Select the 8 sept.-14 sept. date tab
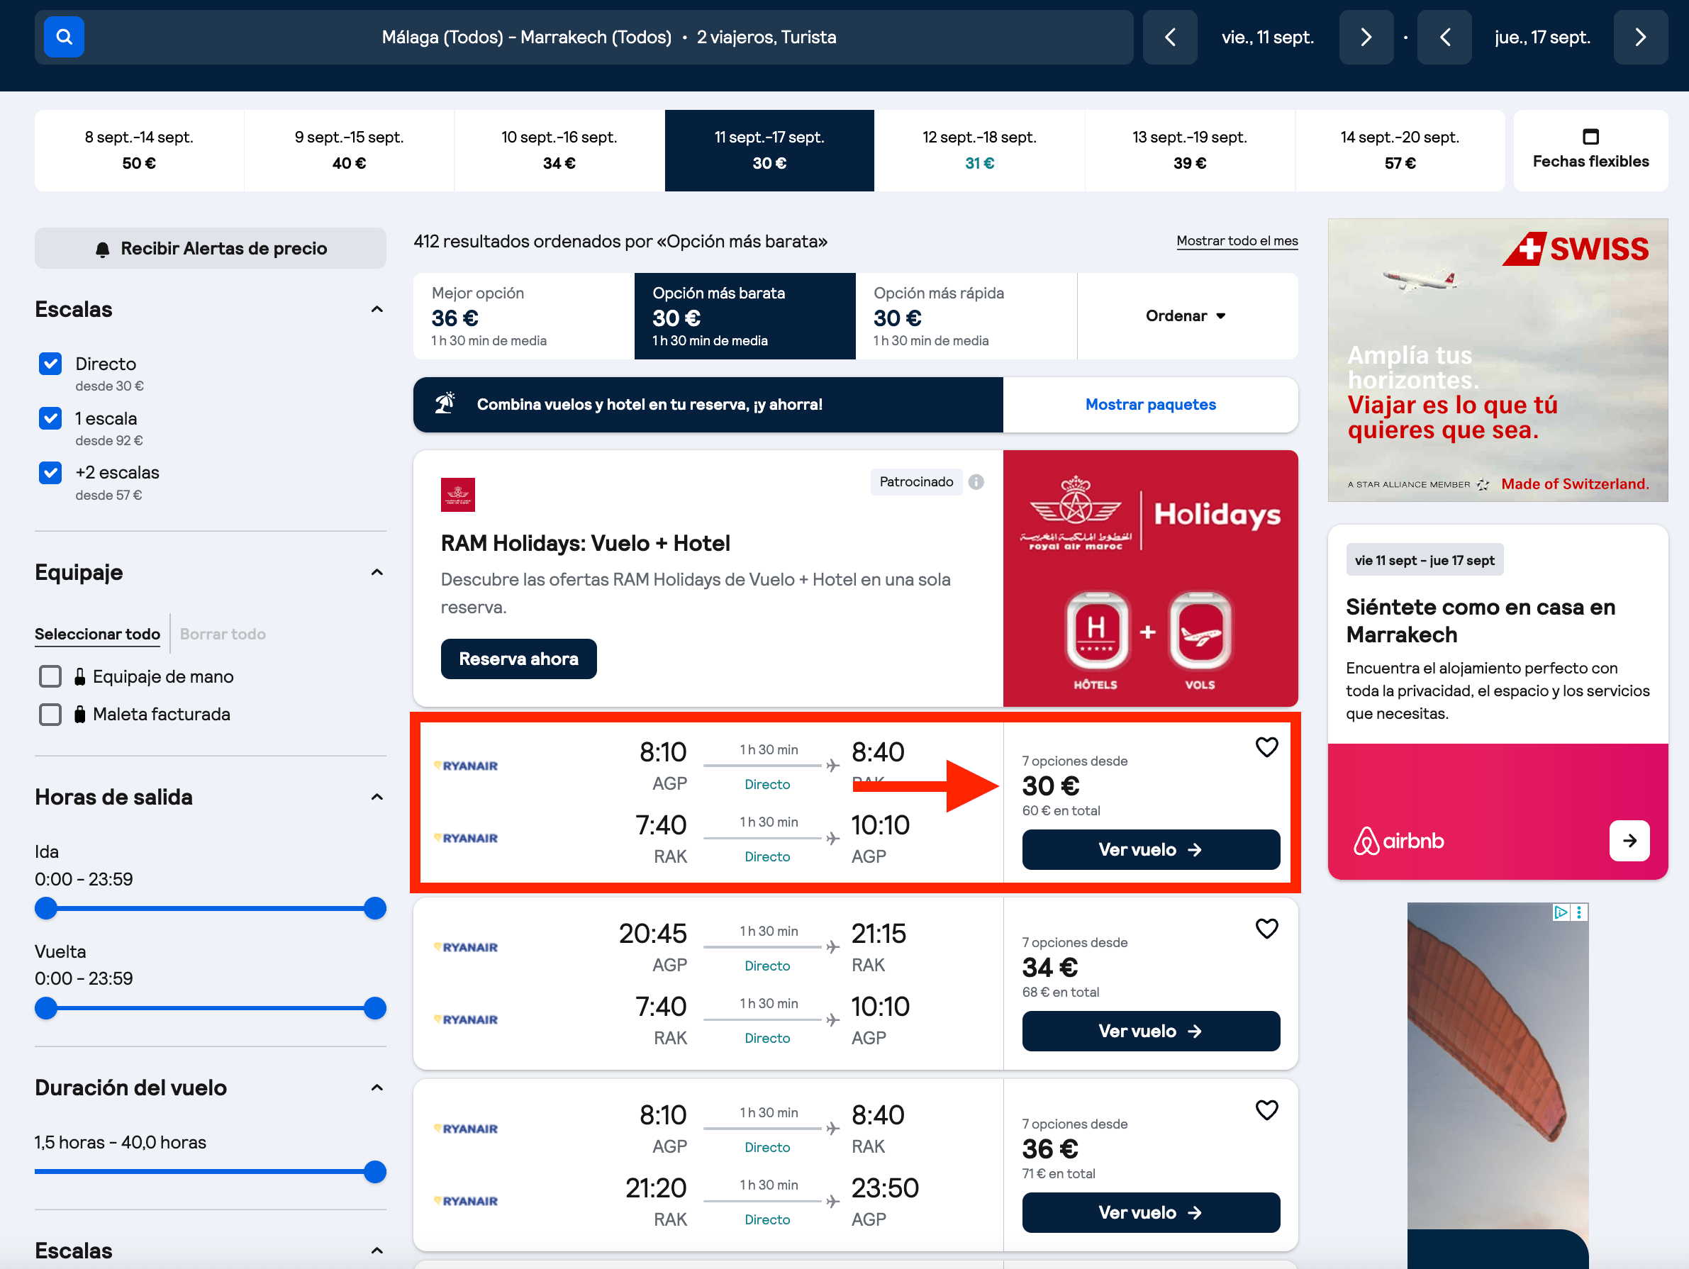Image resolution: width=1689 pixels, height=1269 pixels. point(139,150)
